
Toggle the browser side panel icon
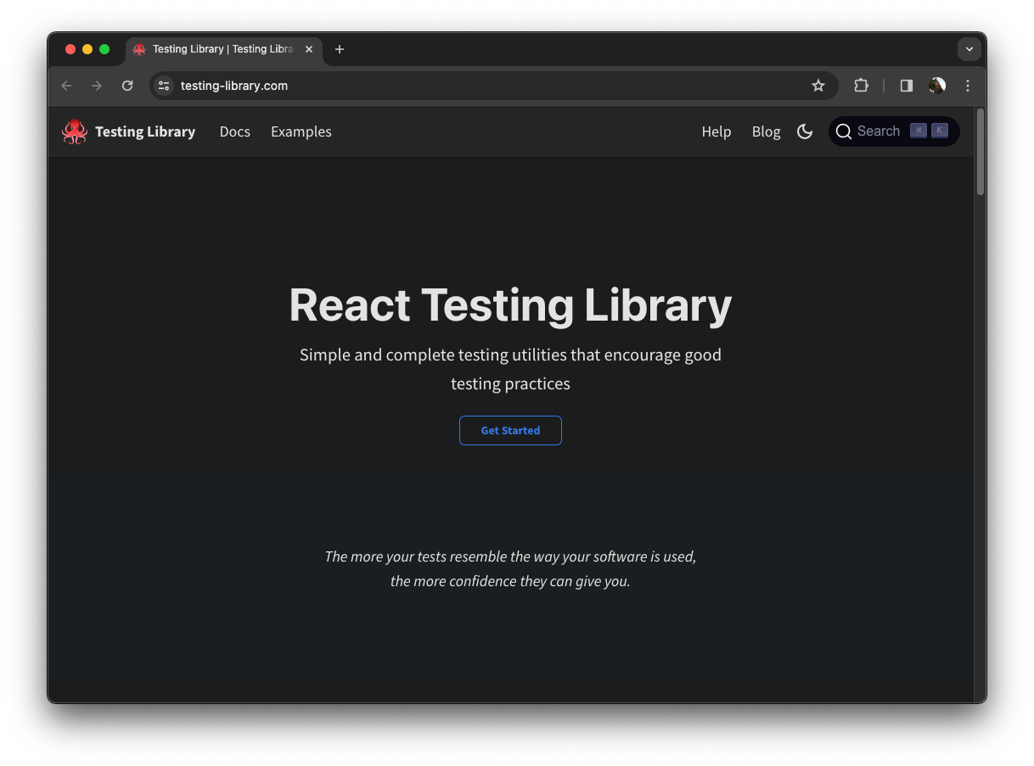pyautogui.click(x=907, y=86)
